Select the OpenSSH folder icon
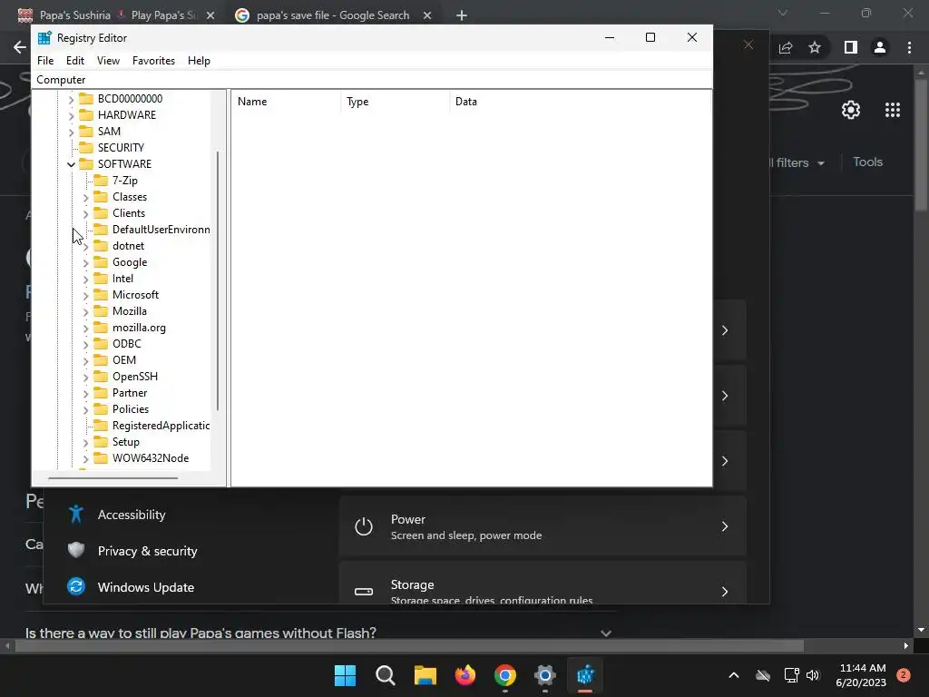This screenshot has height=697, width=929. click(x=101, y=377)
